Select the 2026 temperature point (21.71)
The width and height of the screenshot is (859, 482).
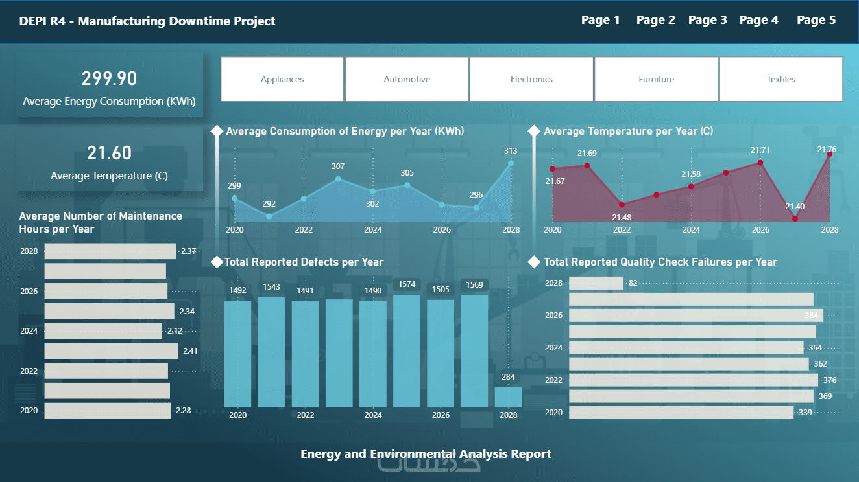pos(760,163)
